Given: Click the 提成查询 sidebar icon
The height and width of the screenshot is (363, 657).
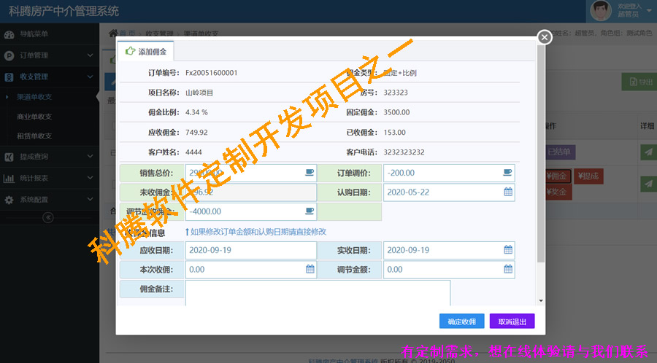Looking at the screenshot, I should [x=9, y=157].
